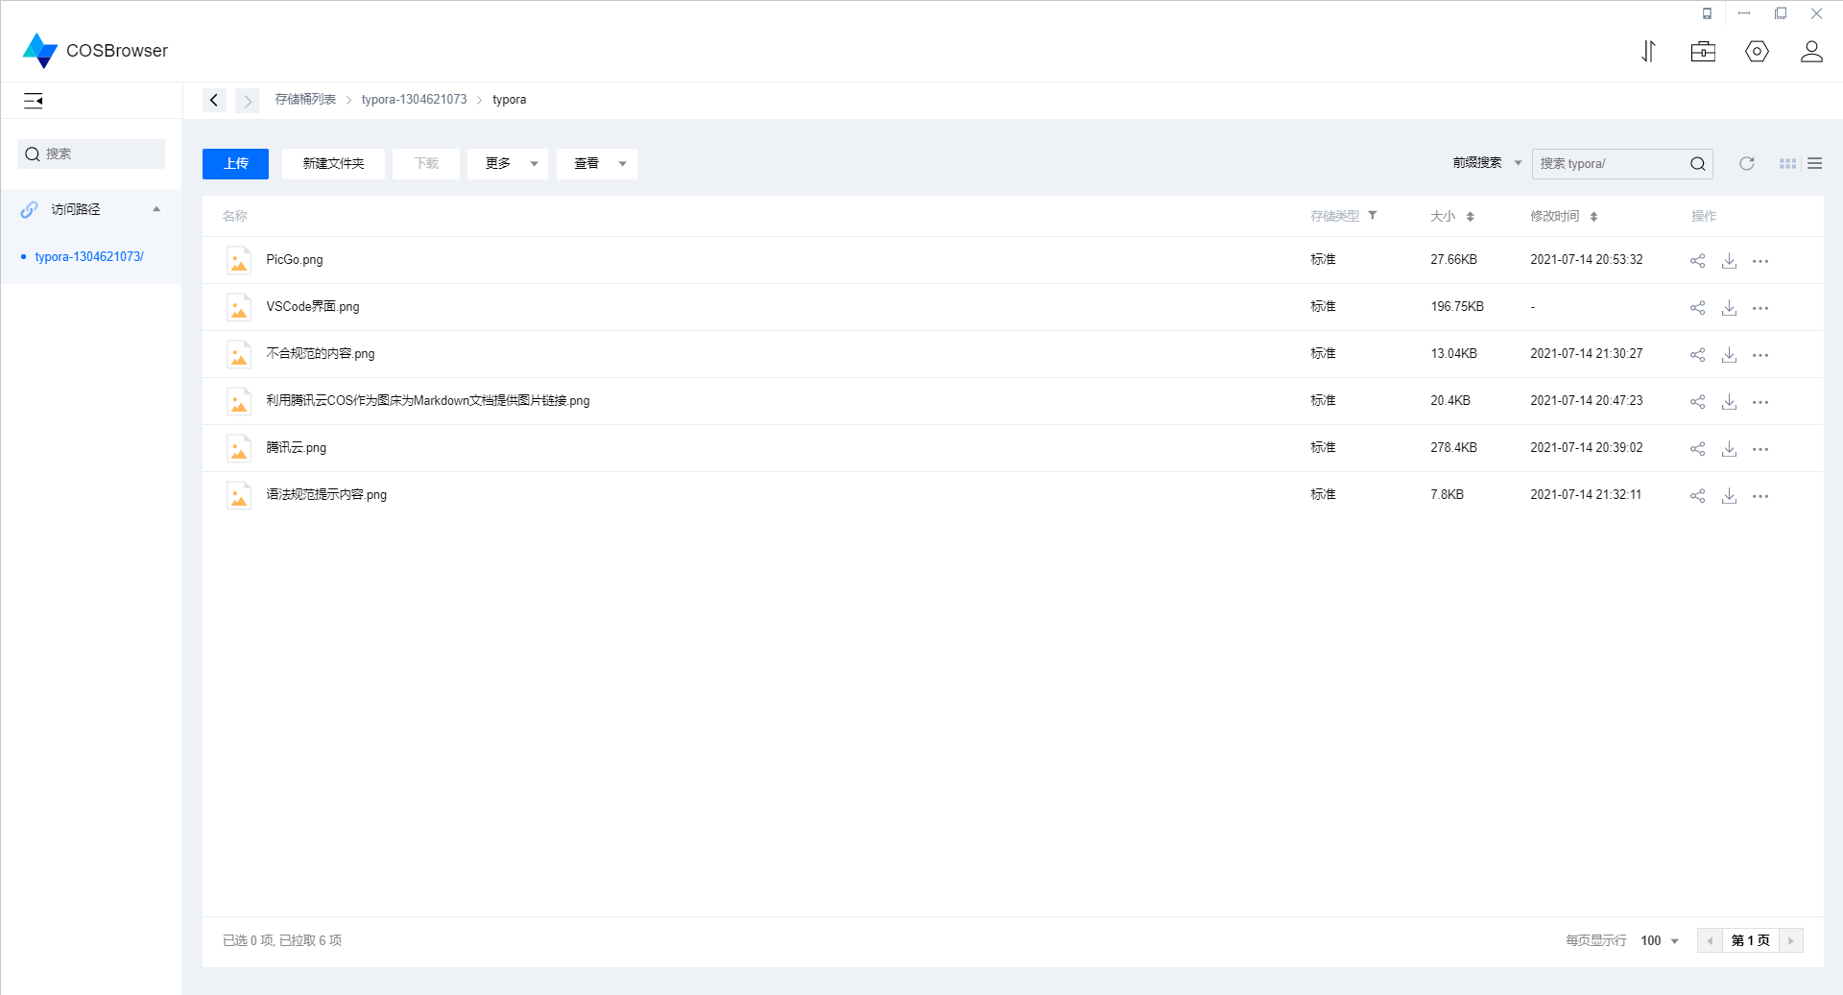
Task: Sort by 大小 column
Action: pos(1470,217)
